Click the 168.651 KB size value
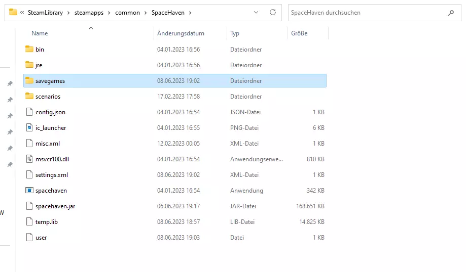Image resolution: width=466 pixels, height=272 pixels. [310, 206]
